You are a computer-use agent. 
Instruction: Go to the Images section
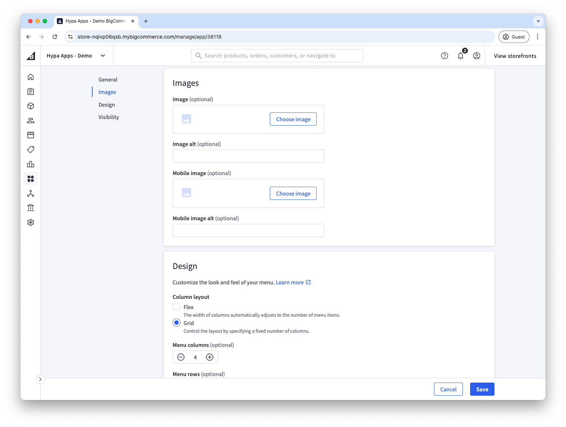coord(107,92)
